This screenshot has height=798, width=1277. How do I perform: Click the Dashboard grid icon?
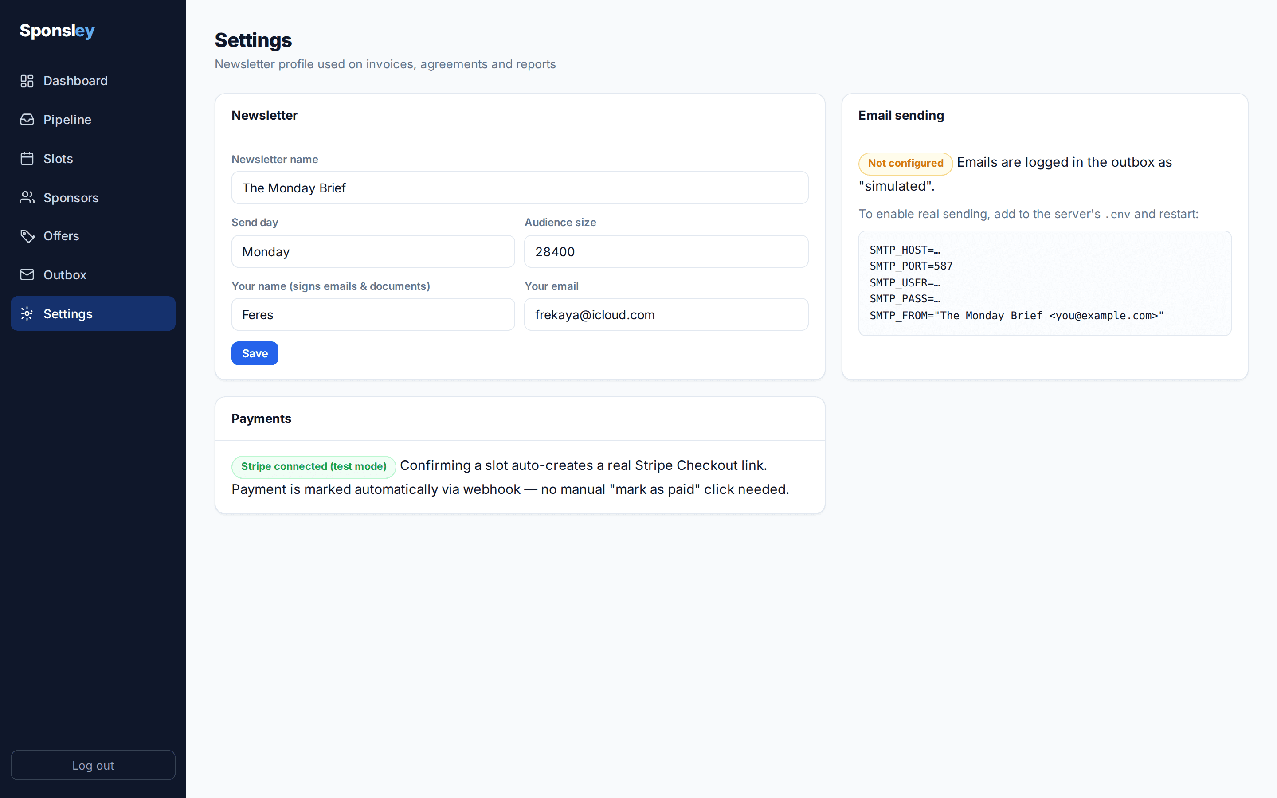(x=27, y=81)
